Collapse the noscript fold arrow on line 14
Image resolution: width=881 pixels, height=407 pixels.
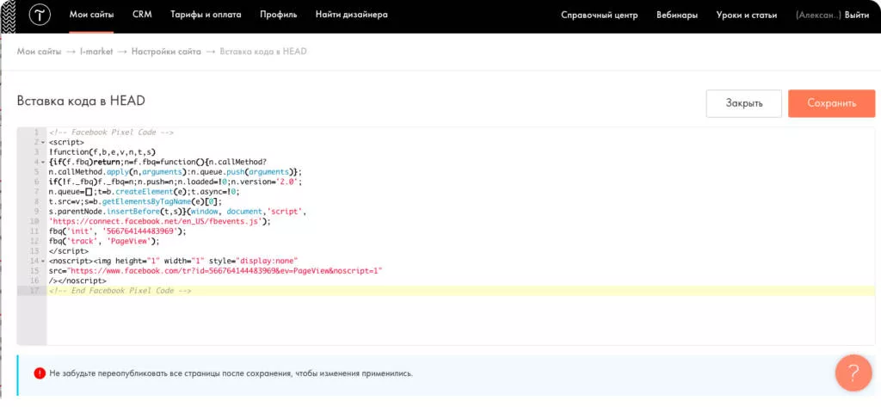click(x=43, y=262)
